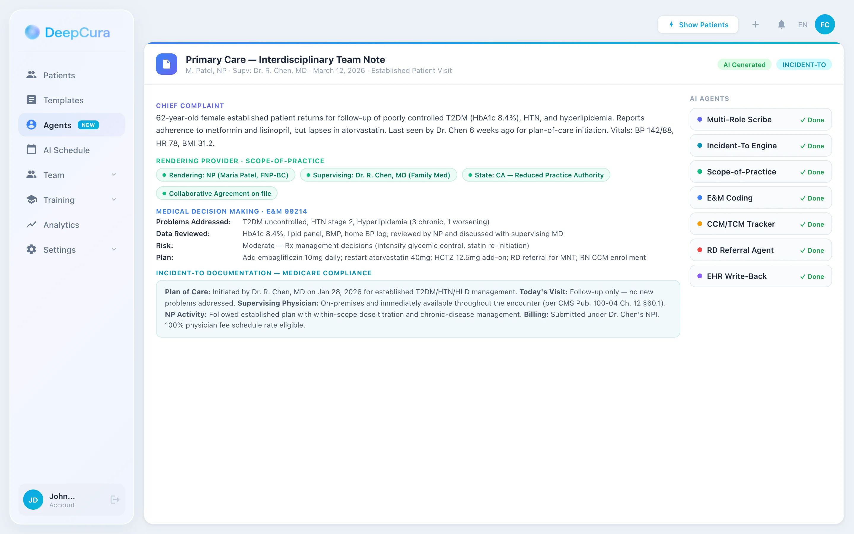Screen dimensions: 854x534
Task: Click the Analytics chart icon
Action: [31, 225]
